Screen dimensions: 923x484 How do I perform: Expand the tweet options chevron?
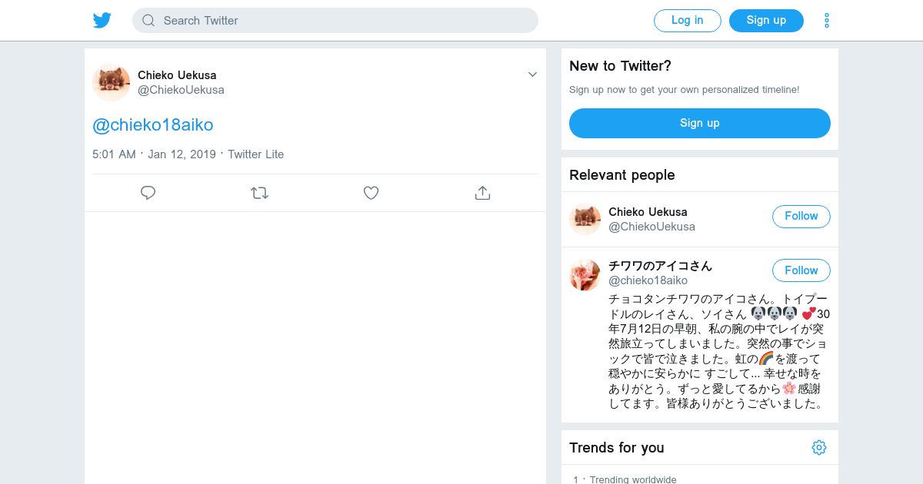(x=532, y=75)
